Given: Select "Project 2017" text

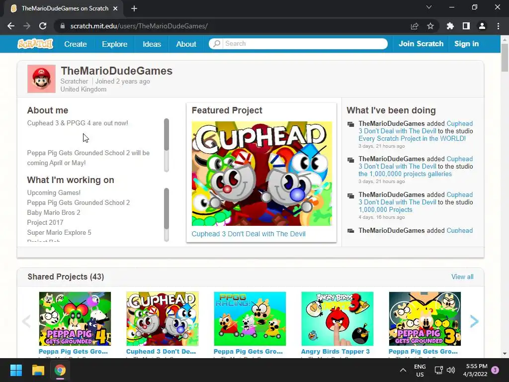Looking at the screenshot, I should pyautogui.click(x=45, y=222).
